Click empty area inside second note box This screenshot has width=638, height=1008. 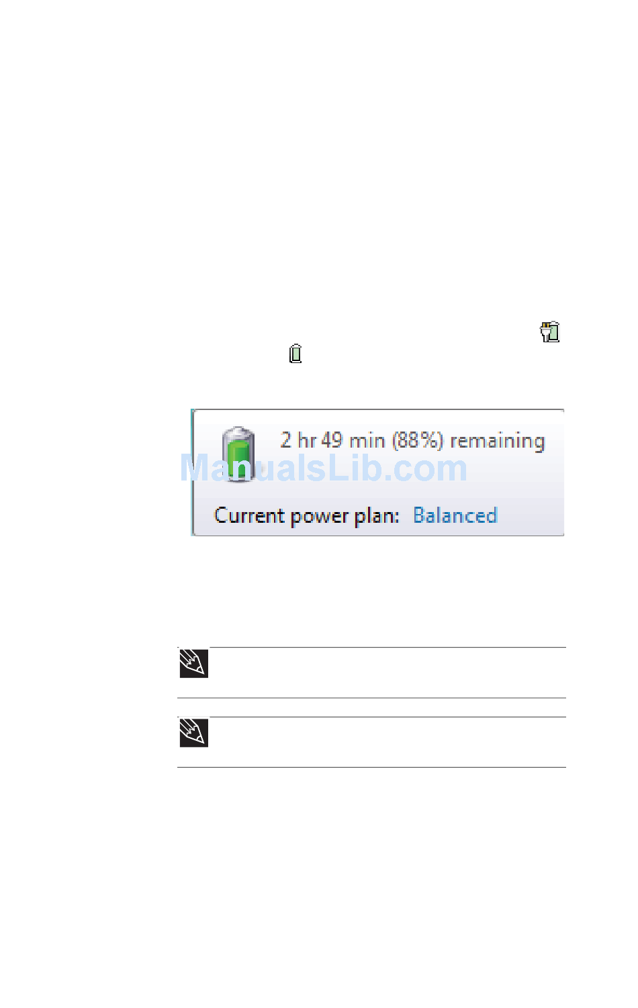386,742
